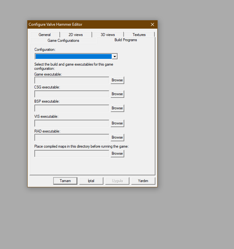Click the Game executable input field
234x249 pixels.
coord(72,80)
